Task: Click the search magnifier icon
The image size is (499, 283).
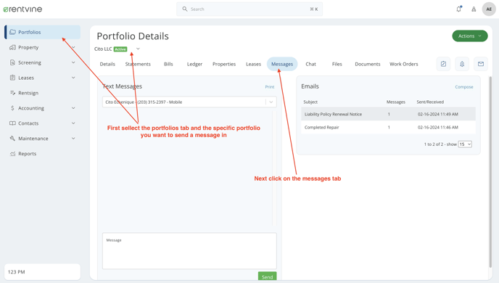Action: click(x=184, y=9)
